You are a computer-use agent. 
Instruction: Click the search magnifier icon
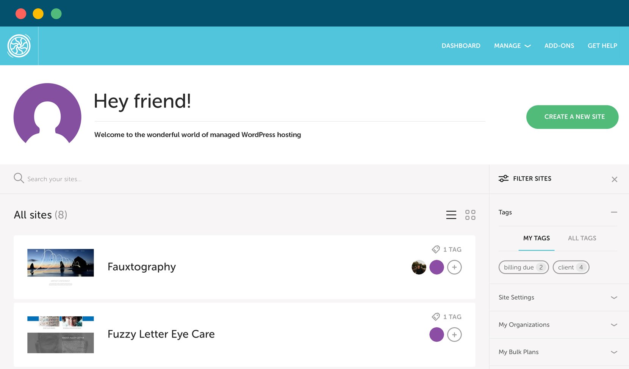tap(19, 178)
